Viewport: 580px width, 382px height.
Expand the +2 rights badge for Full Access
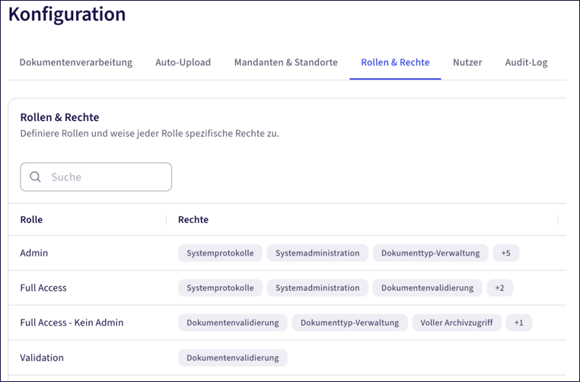(x=500, y=288)
